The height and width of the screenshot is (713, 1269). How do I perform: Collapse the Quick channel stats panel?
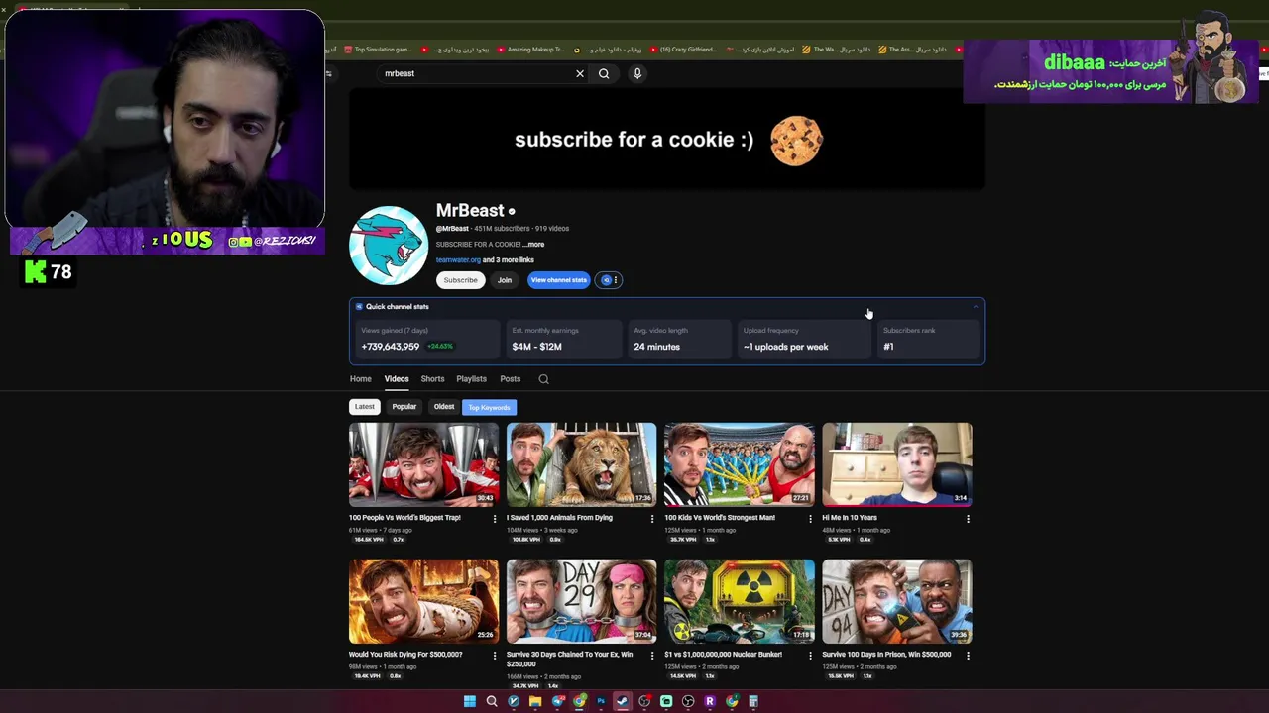[975, 307]
